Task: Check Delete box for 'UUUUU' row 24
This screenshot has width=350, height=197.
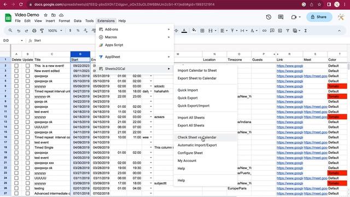Action: point(16,178)
